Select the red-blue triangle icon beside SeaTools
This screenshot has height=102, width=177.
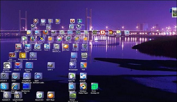click(18, 66)
